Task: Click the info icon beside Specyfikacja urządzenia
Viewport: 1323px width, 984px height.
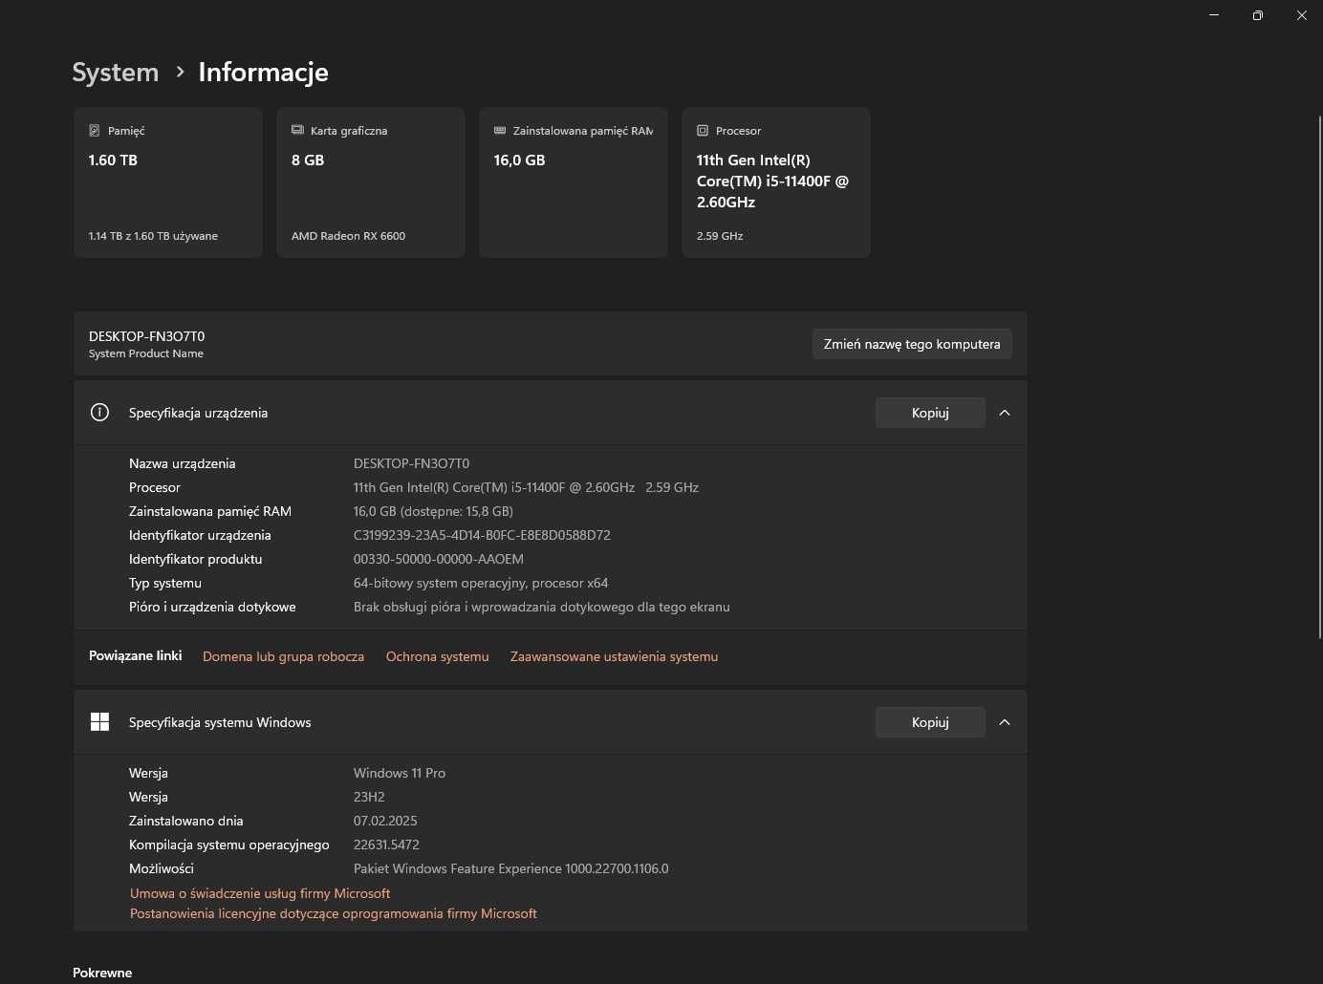Action: (x=99, y=413)
